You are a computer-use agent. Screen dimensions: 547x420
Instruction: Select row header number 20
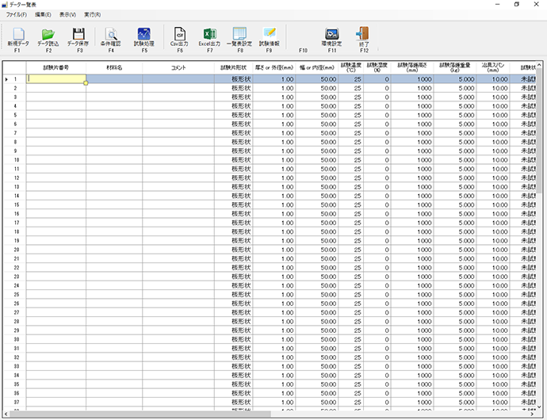point(15,250)
